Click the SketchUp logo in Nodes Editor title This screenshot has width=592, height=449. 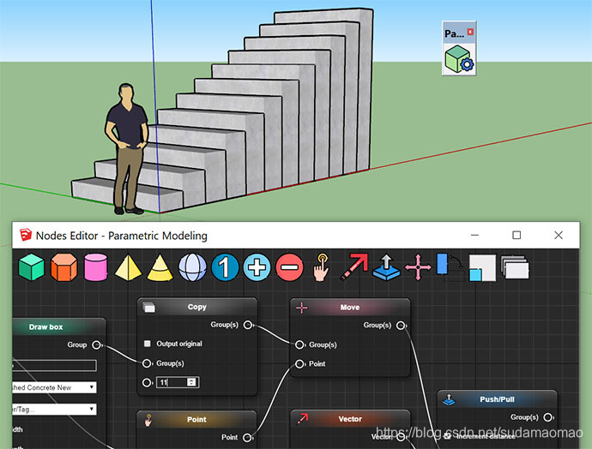pos(26,235)
